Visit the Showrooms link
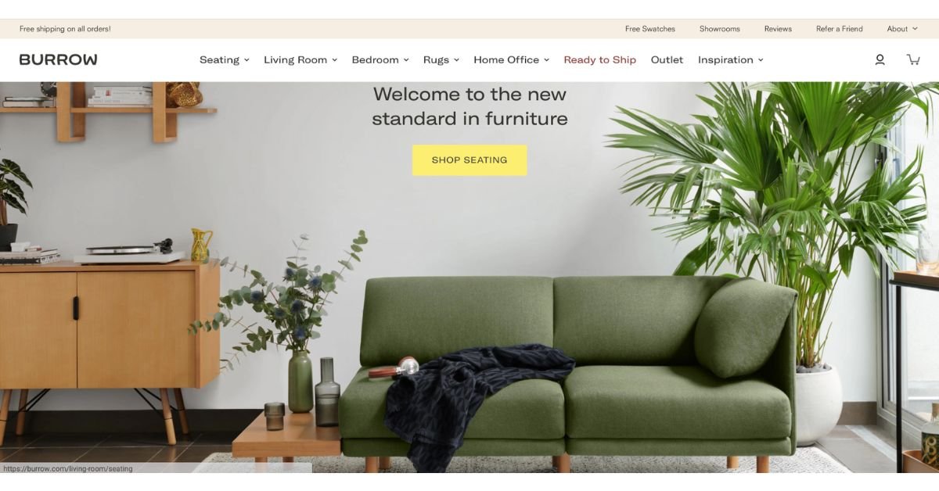Viewport: 939px width, 491px height. [x=720, y=29]
